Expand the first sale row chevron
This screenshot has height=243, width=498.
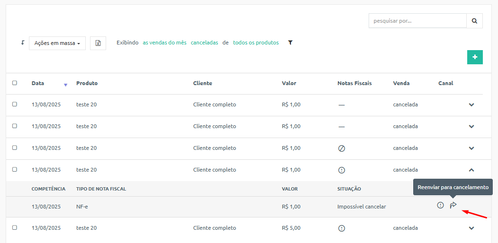point(471,104)
